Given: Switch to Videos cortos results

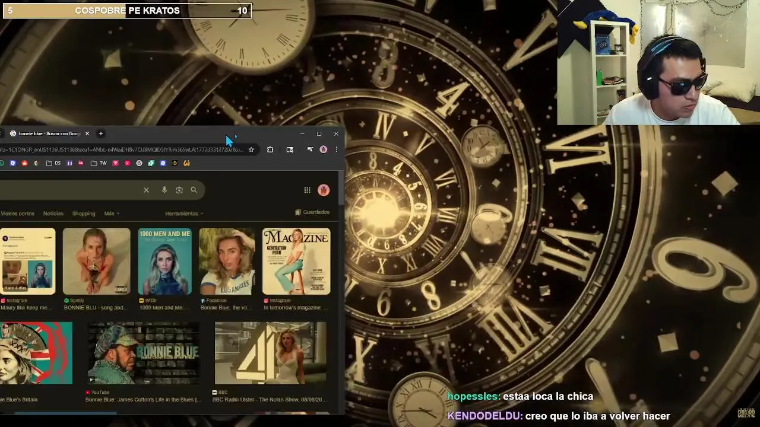Looking at the screenshot, I should point(17,213).
